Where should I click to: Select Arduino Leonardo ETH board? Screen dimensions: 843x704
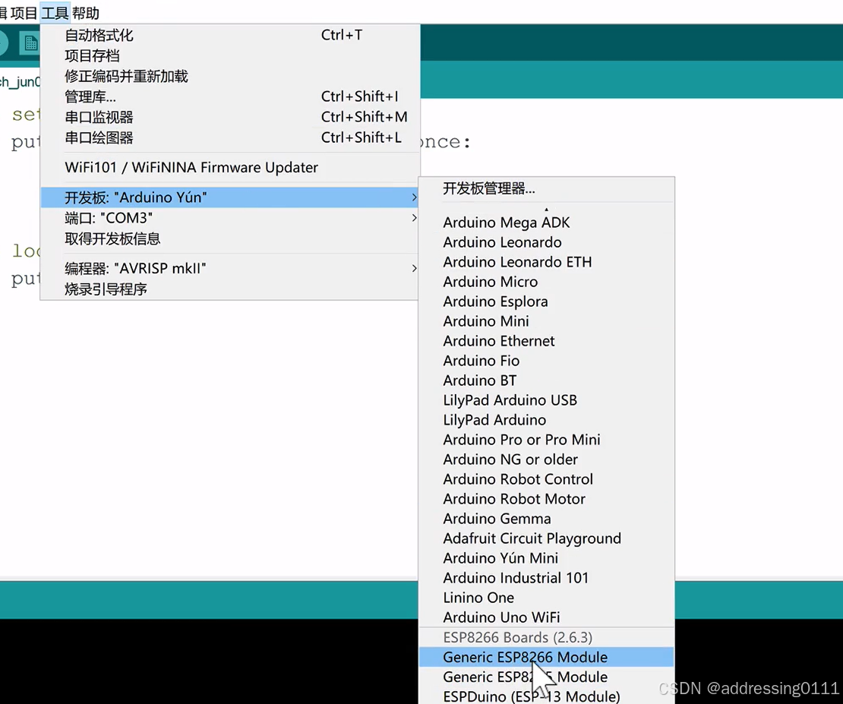click(546, 262)
